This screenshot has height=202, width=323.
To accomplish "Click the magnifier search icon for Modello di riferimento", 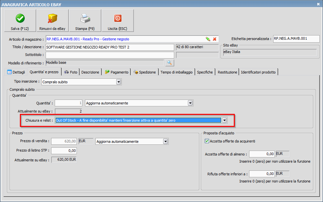I will click(170, 63).
